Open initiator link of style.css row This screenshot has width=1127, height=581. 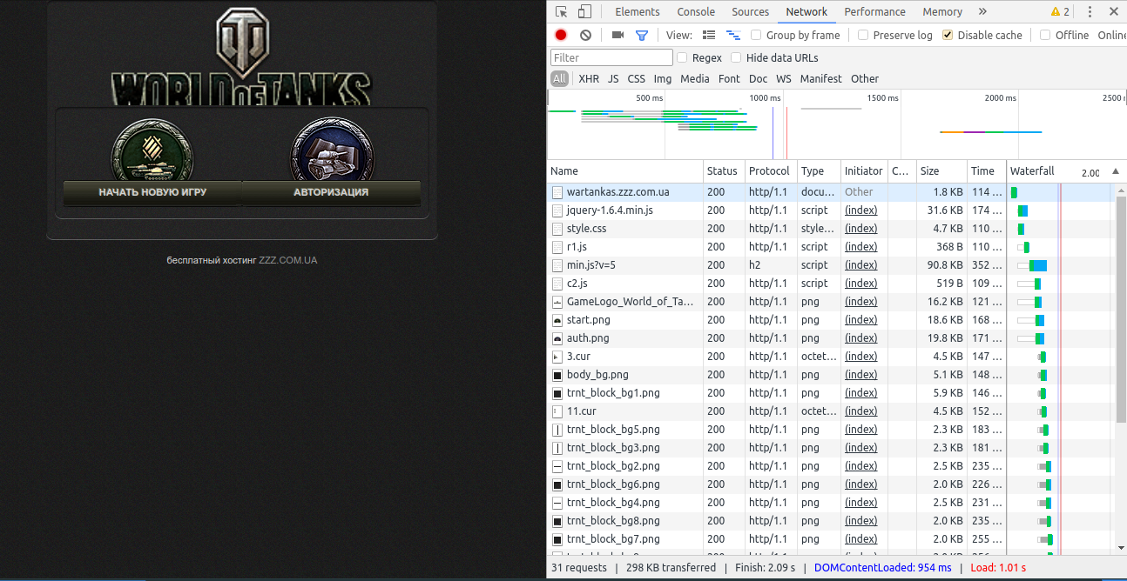pos(860,229)
